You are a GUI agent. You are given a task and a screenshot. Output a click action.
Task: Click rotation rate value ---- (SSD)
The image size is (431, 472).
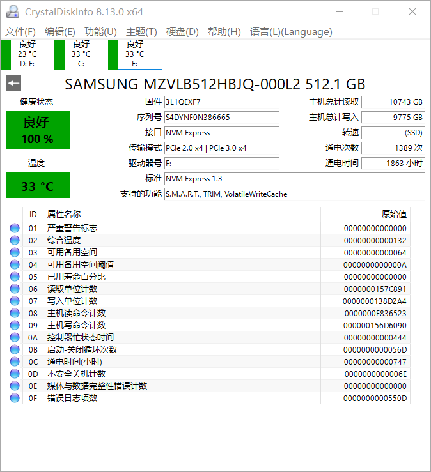pyautogui.click(x=393, y=133)
